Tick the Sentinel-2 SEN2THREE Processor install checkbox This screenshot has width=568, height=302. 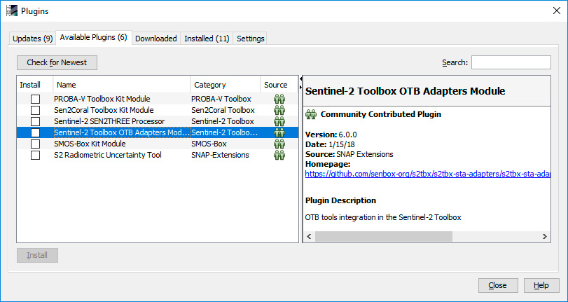(x=35, y=121)
